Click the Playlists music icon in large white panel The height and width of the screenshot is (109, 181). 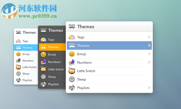coord(72,88)
